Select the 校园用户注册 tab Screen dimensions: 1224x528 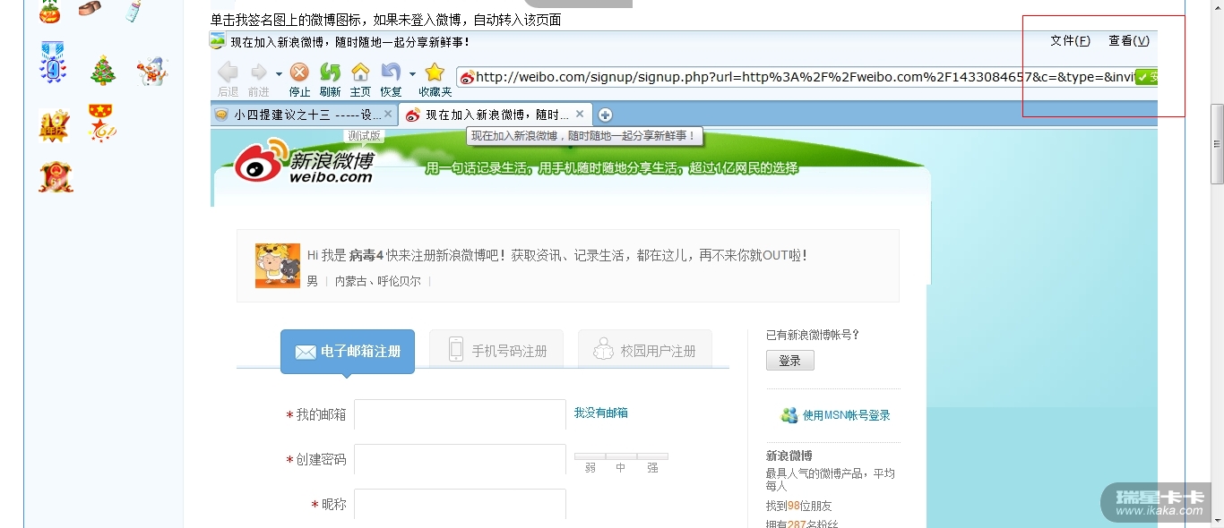tap(645, 349)
